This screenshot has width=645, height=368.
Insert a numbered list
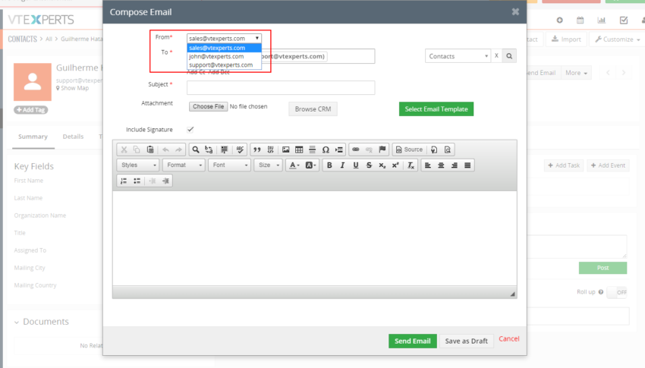[124, 181]
